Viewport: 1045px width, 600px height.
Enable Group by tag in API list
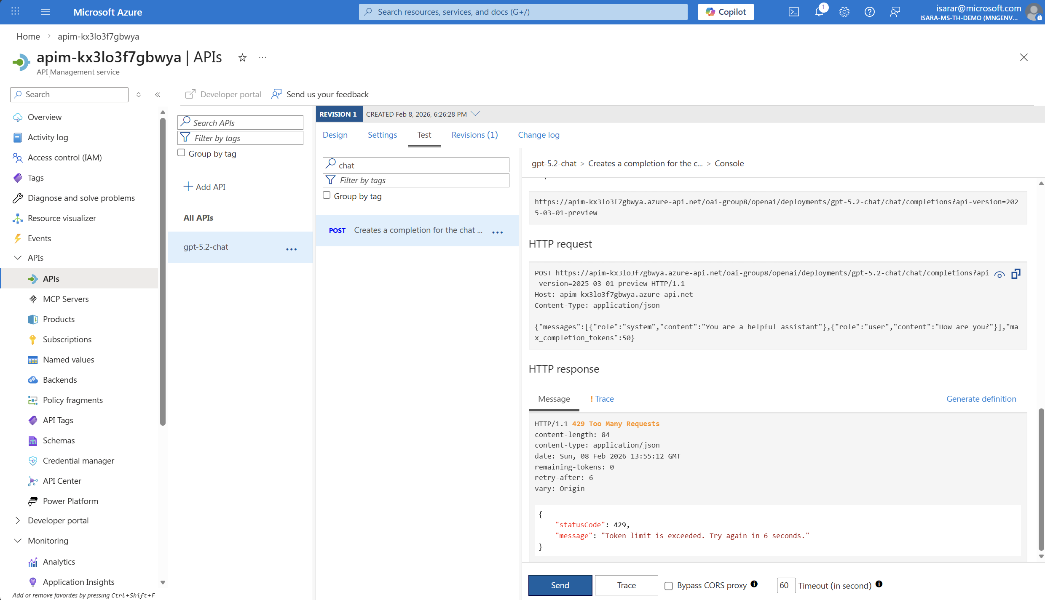[x=182, y=153]
